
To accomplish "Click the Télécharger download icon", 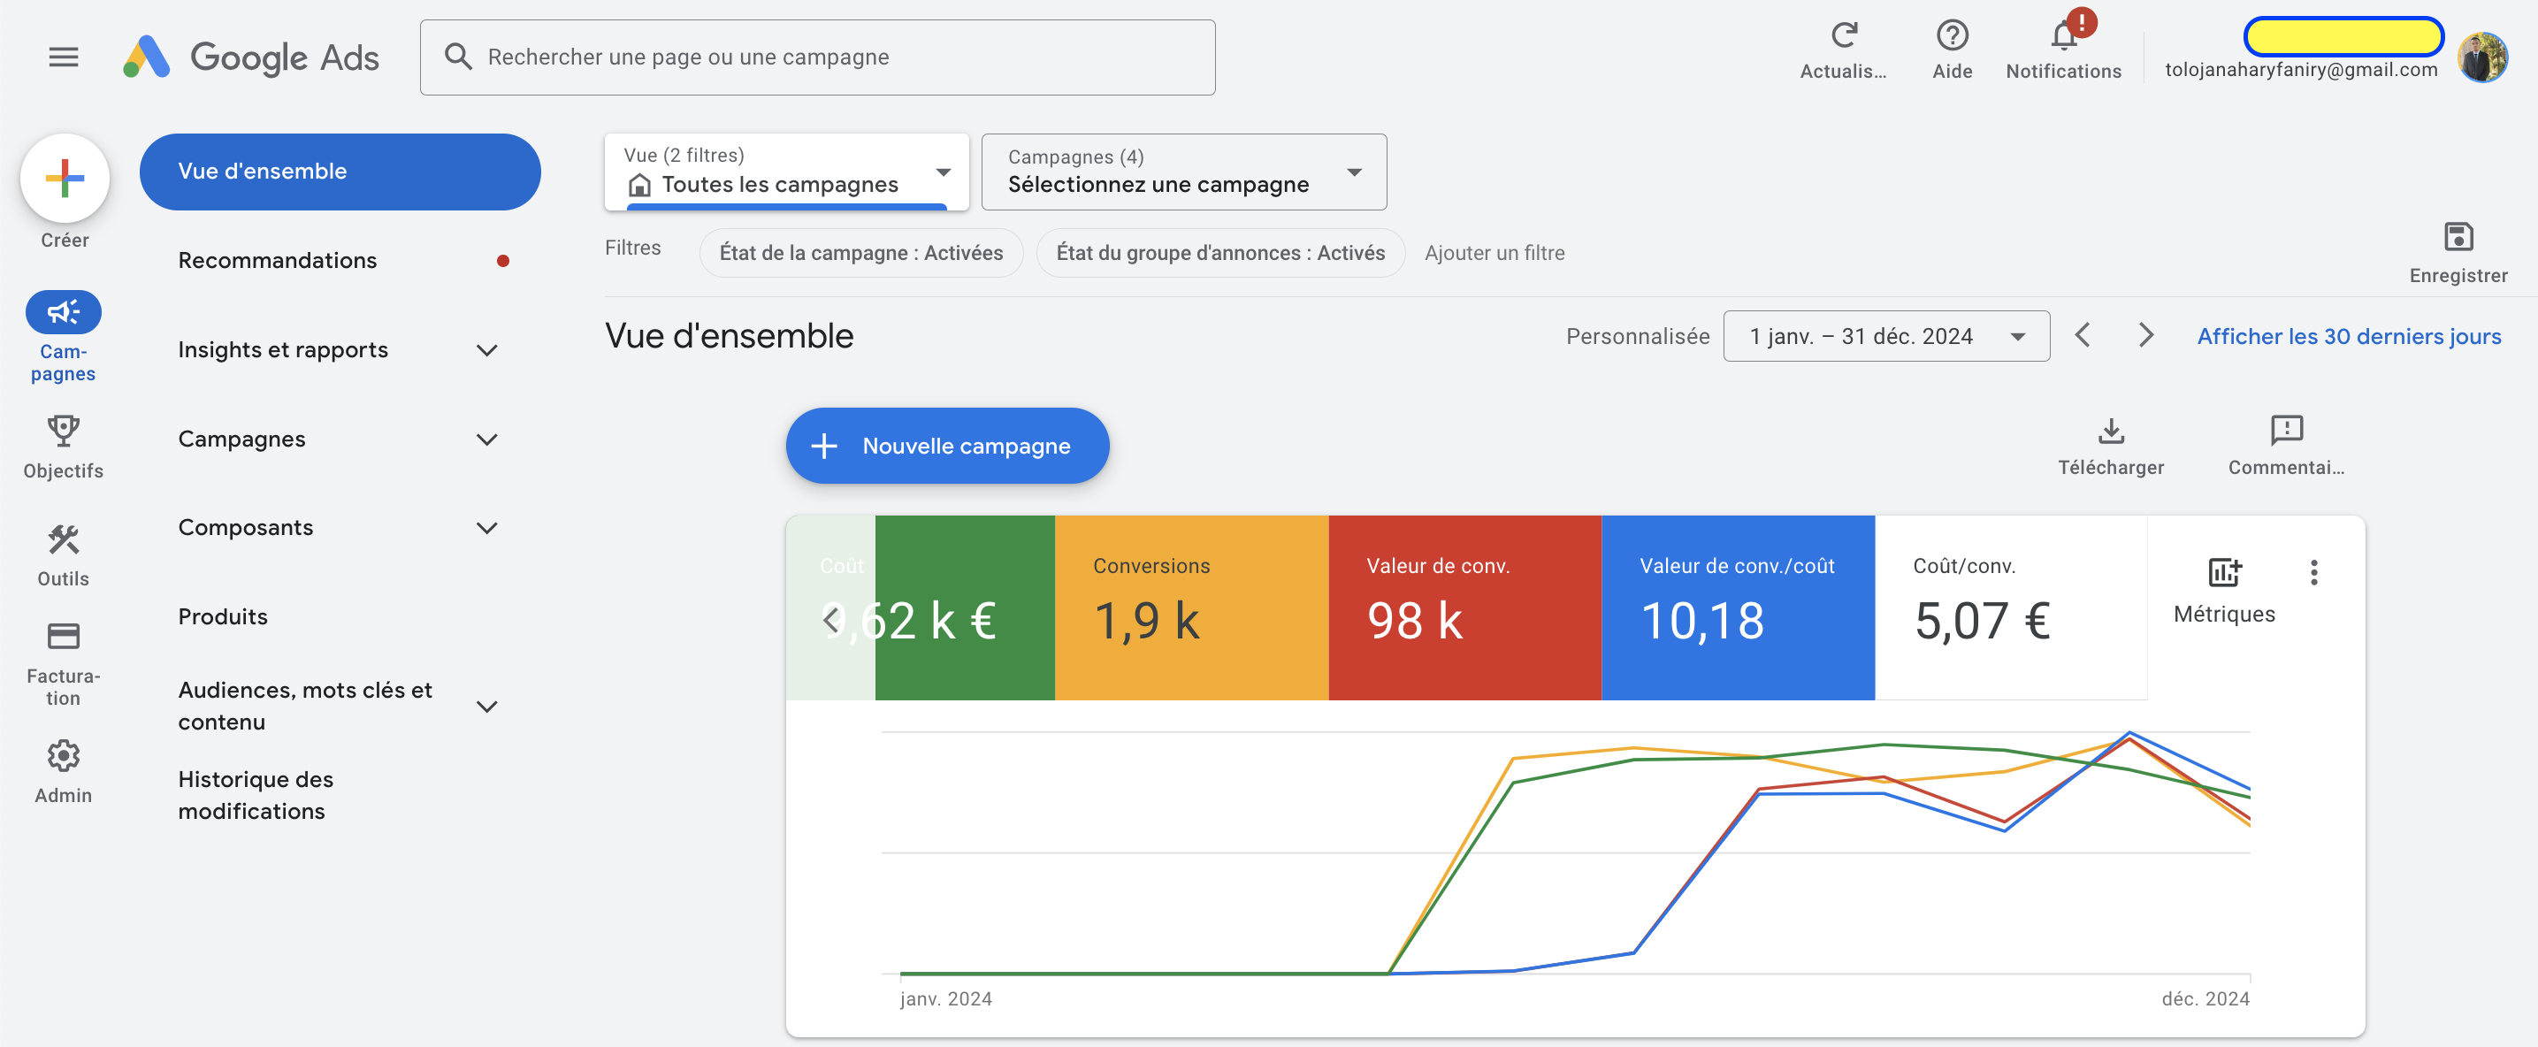I will [x=2110, y=432].
